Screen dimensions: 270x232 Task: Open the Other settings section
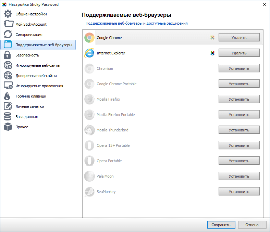tap(22, 127)
